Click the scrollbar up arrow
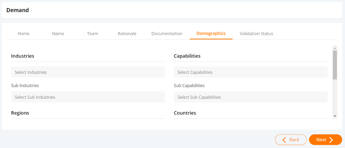 pos(335,48)
